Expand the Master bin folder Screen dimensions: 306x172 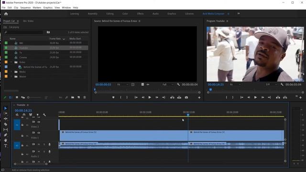click(x=11, y=76)
